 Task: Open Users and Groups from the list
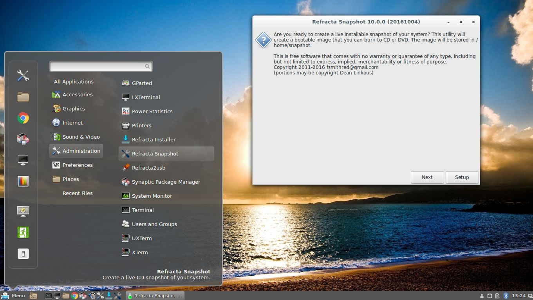[166, 224]
